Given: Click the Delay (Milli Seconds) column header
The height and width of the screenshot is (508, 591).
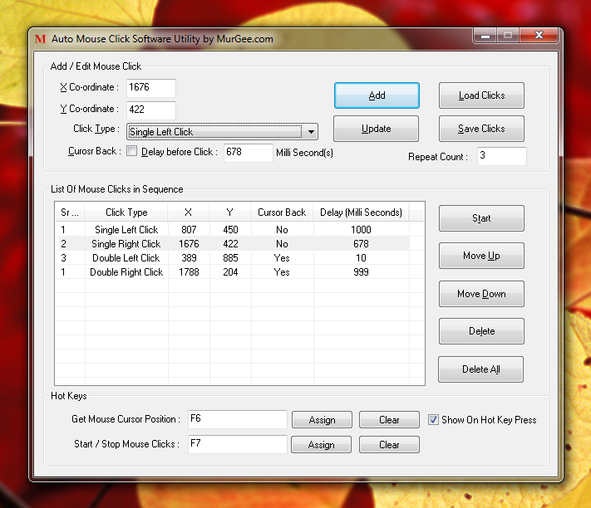Looking at the screenshot, I should tap(361, 212).
